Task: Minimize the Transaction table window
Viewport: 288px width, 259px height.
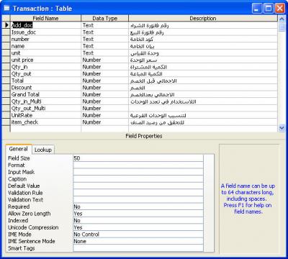Action: pyautogui.click(x=257, y=9)
